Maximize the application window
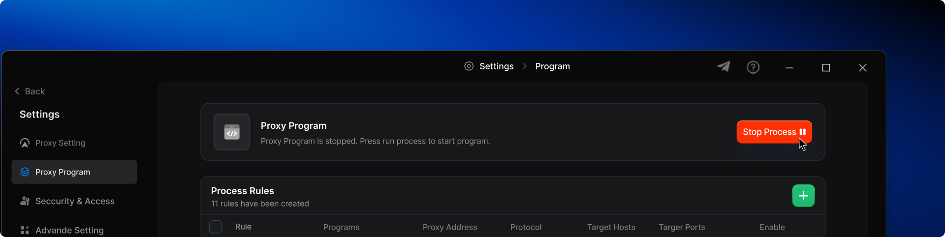945x237 pixels. pos(826,68)
